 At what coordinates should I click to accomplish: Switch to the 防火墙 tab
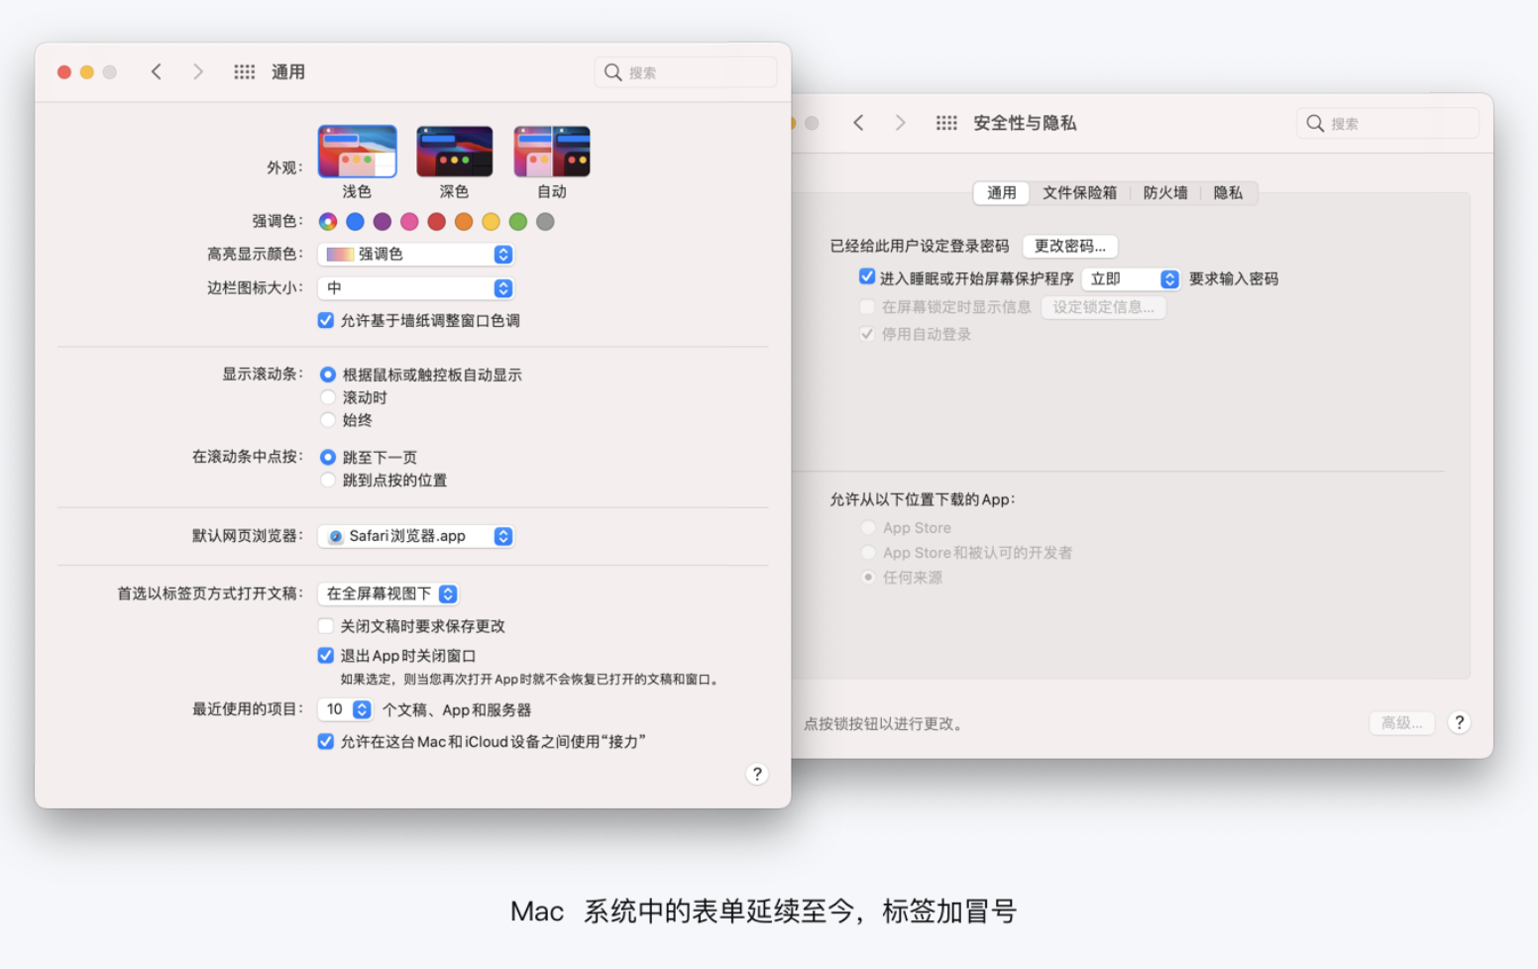pos(1164,193)
